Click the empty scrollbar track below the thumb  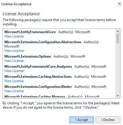118,69
